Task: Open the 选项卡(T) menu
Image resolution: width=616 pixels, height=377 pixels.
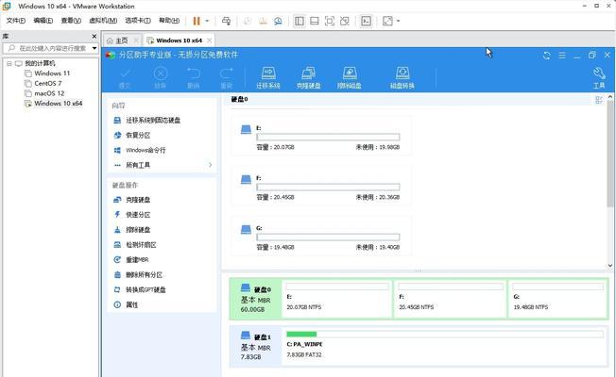Action: pyautogui.click(x=138, y=21)
